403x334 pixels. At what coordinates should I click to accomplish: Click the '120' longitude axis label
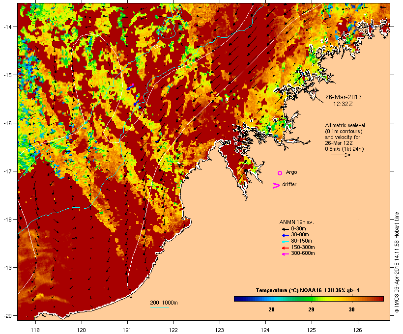82,330
